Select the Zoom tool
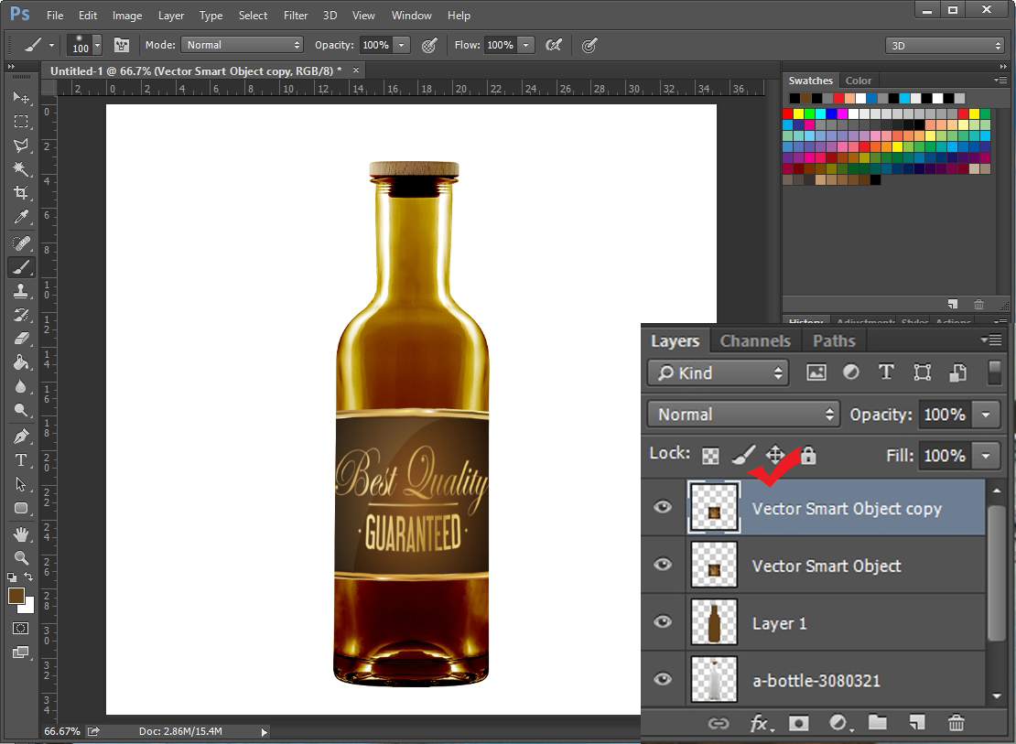Viewport: 1016px width, 744px height. click(x=21, y=557)
